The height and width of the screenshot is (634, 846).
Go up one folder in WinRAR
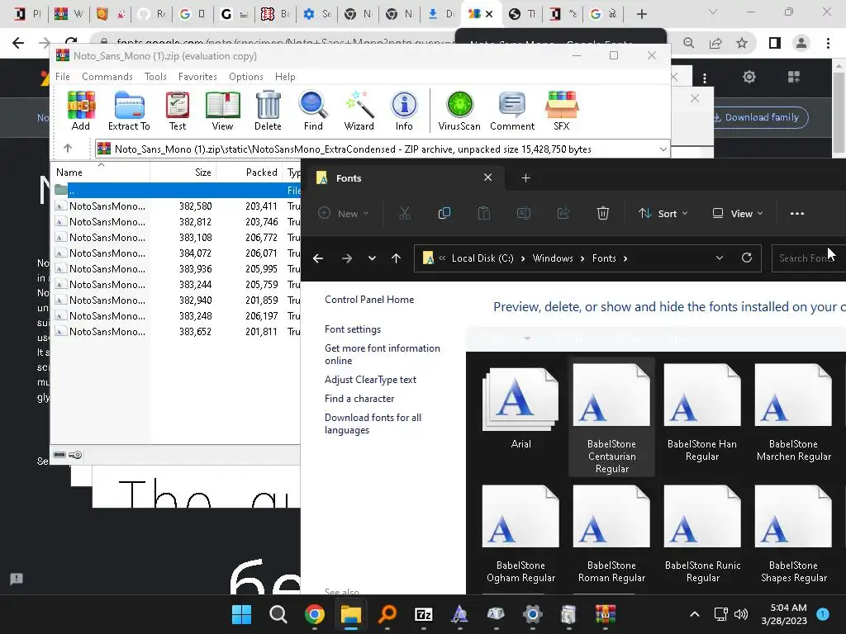tap(68, 149)
